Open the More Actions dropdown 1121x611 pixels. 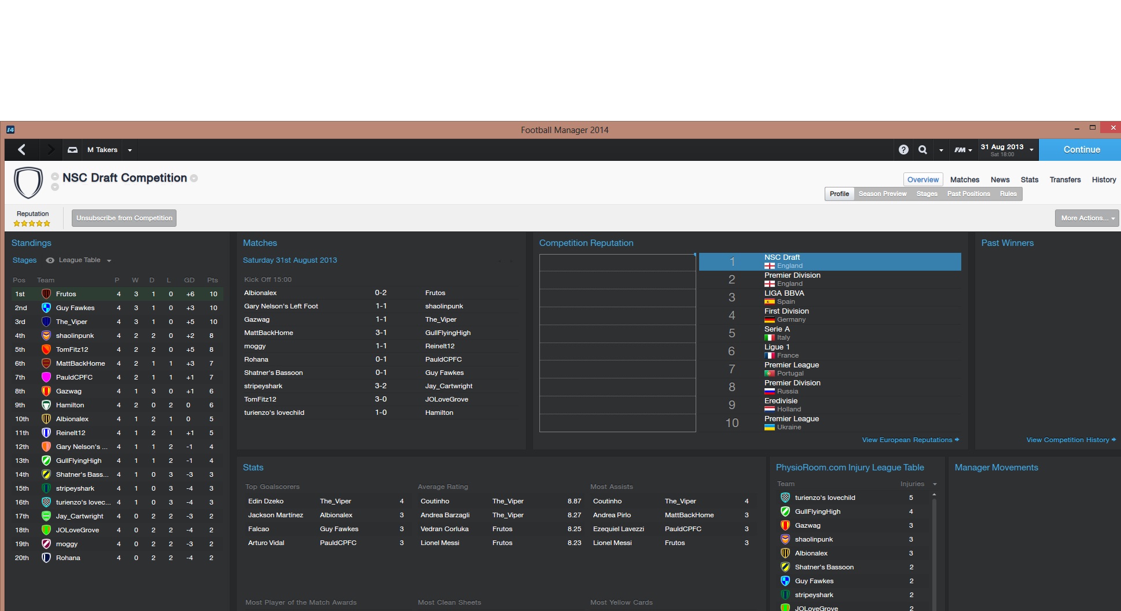coord(1087,218)
